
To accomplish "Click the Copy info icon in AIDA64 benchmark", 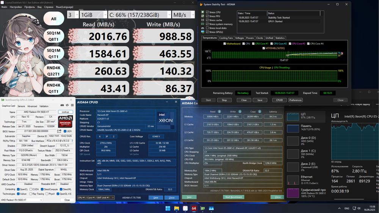I will (x=259, y=111).
